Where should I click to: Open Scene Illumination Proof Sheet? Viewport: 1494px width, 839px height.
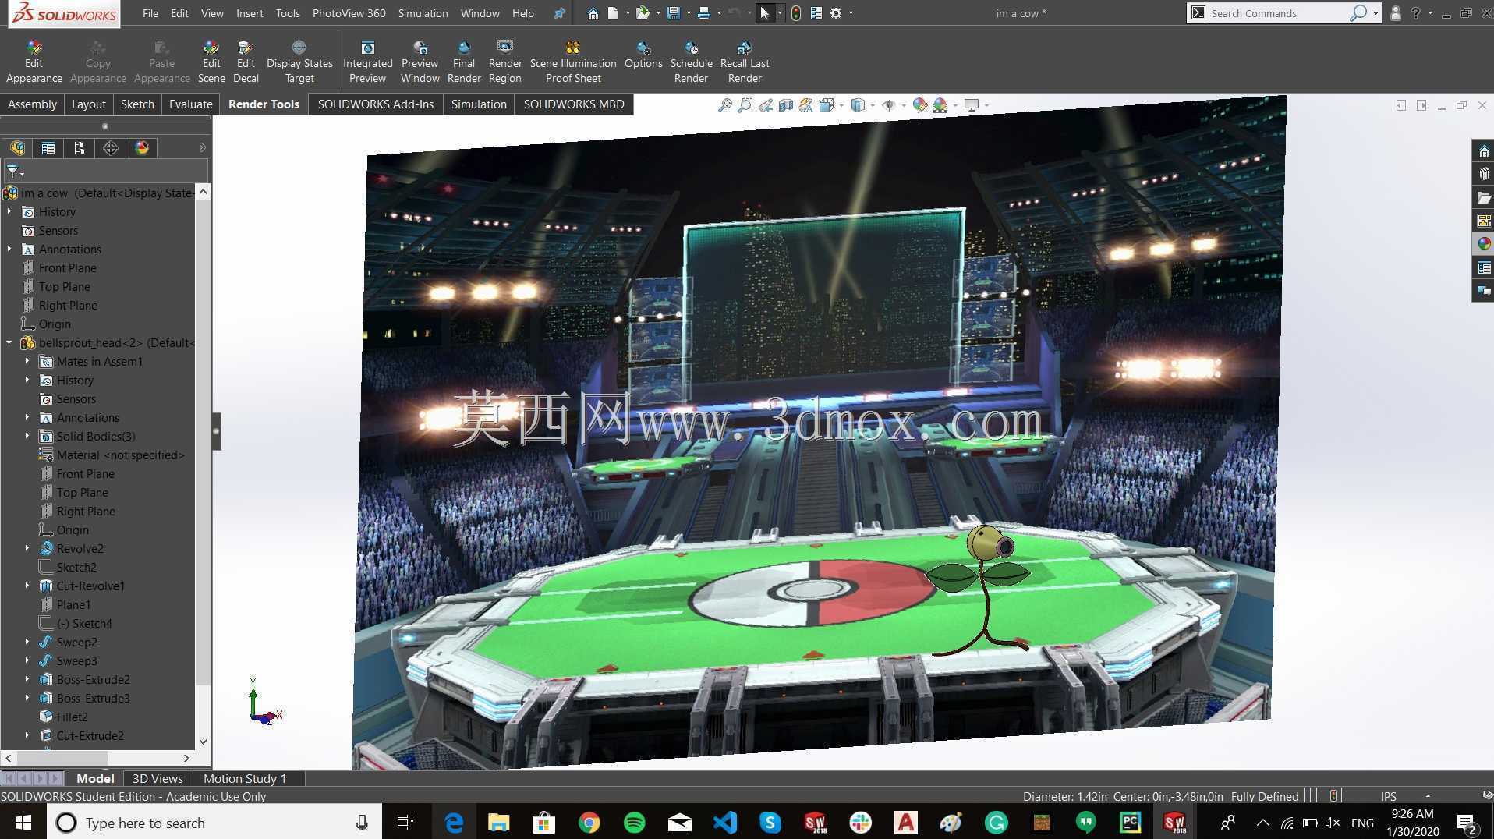coord(573,62)
